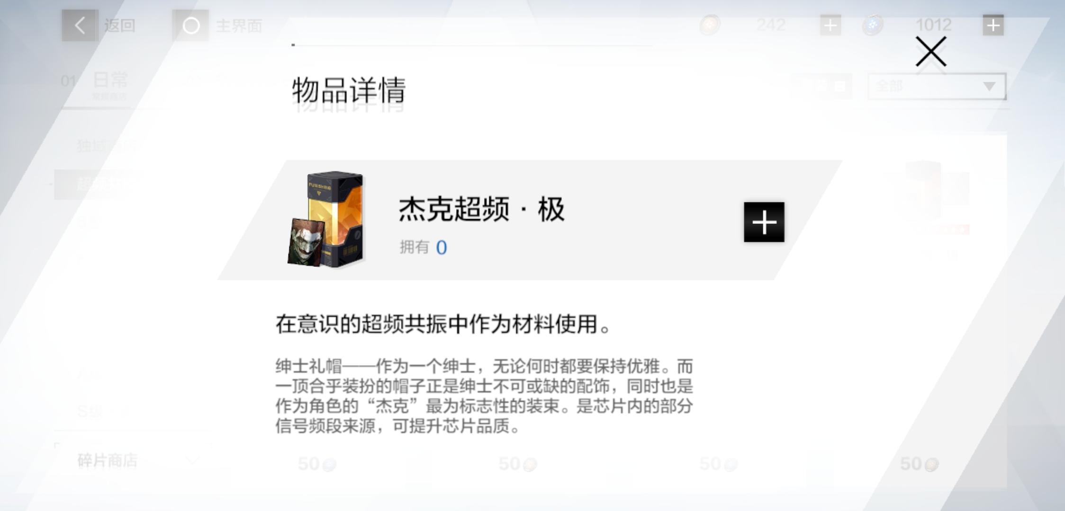The image size is (1065, 511).
Task: Close the 物品详情 item details popup
Action: pyautogui.click(x=931, y=52)
